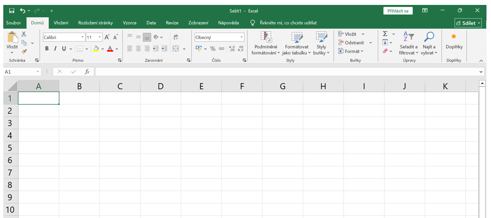The image size is (491, 218).
Task: Click the percent style icon
Action: (x=213, y=49)
